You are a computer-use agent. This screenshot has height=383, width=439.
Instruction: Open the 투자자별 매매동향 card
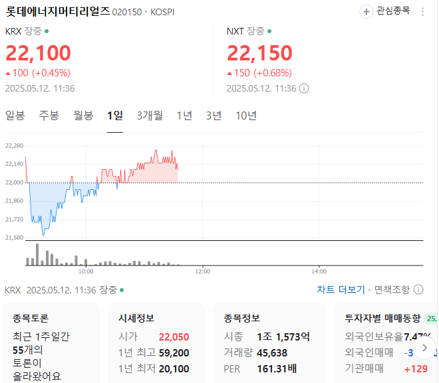pos(386,343)
